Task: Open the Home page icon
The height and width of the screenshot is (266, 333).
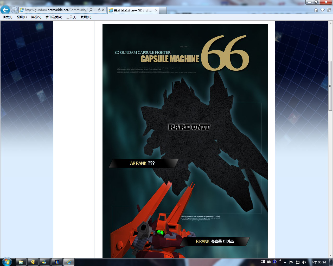Action: [316, 10]
